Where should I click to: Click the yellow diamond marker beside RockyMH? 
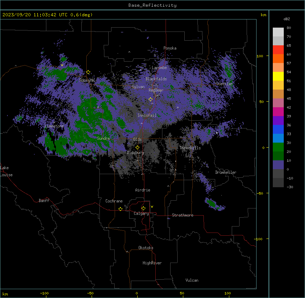coord(88,72)
